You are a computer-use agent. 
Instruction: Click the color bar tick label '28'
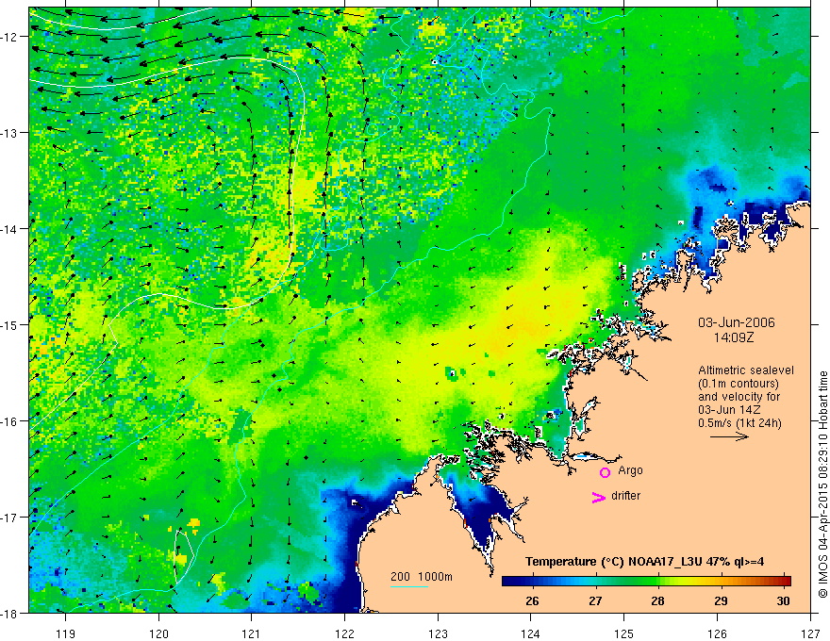tap(658, 601)
